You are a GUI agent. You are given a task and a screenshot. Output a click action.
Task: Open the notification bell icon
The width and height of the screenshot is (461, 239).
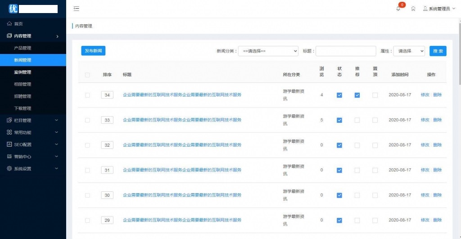tap(398, 9)
